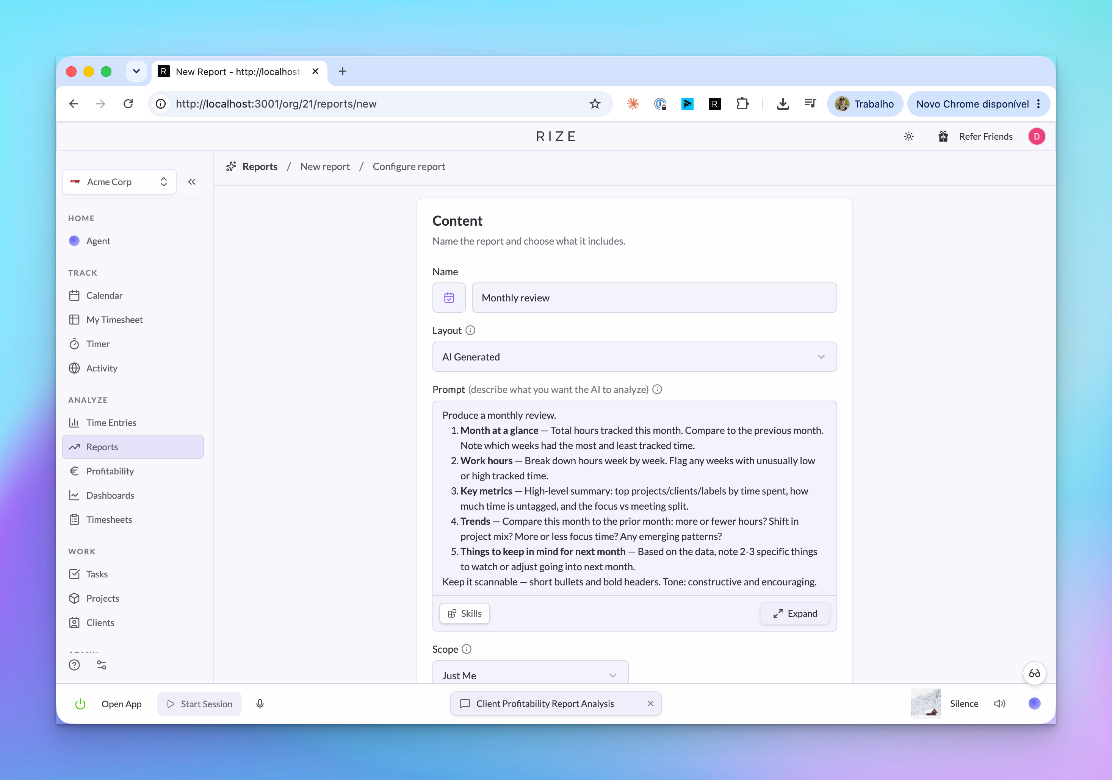This screenshot has height=780, width=1112.
Task: Expand the prompt editor
Action: coord(795,613)
